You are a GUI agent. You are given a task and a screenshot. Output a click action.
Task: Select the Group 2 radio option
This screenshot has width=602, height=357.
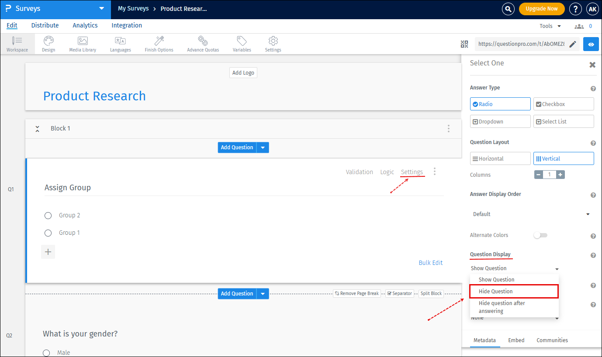[48, 216]
